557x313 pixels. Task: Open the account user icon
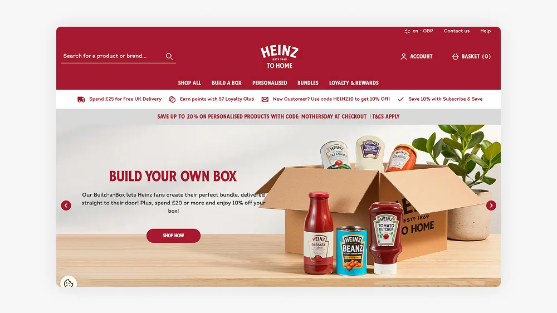pos(403,56)
